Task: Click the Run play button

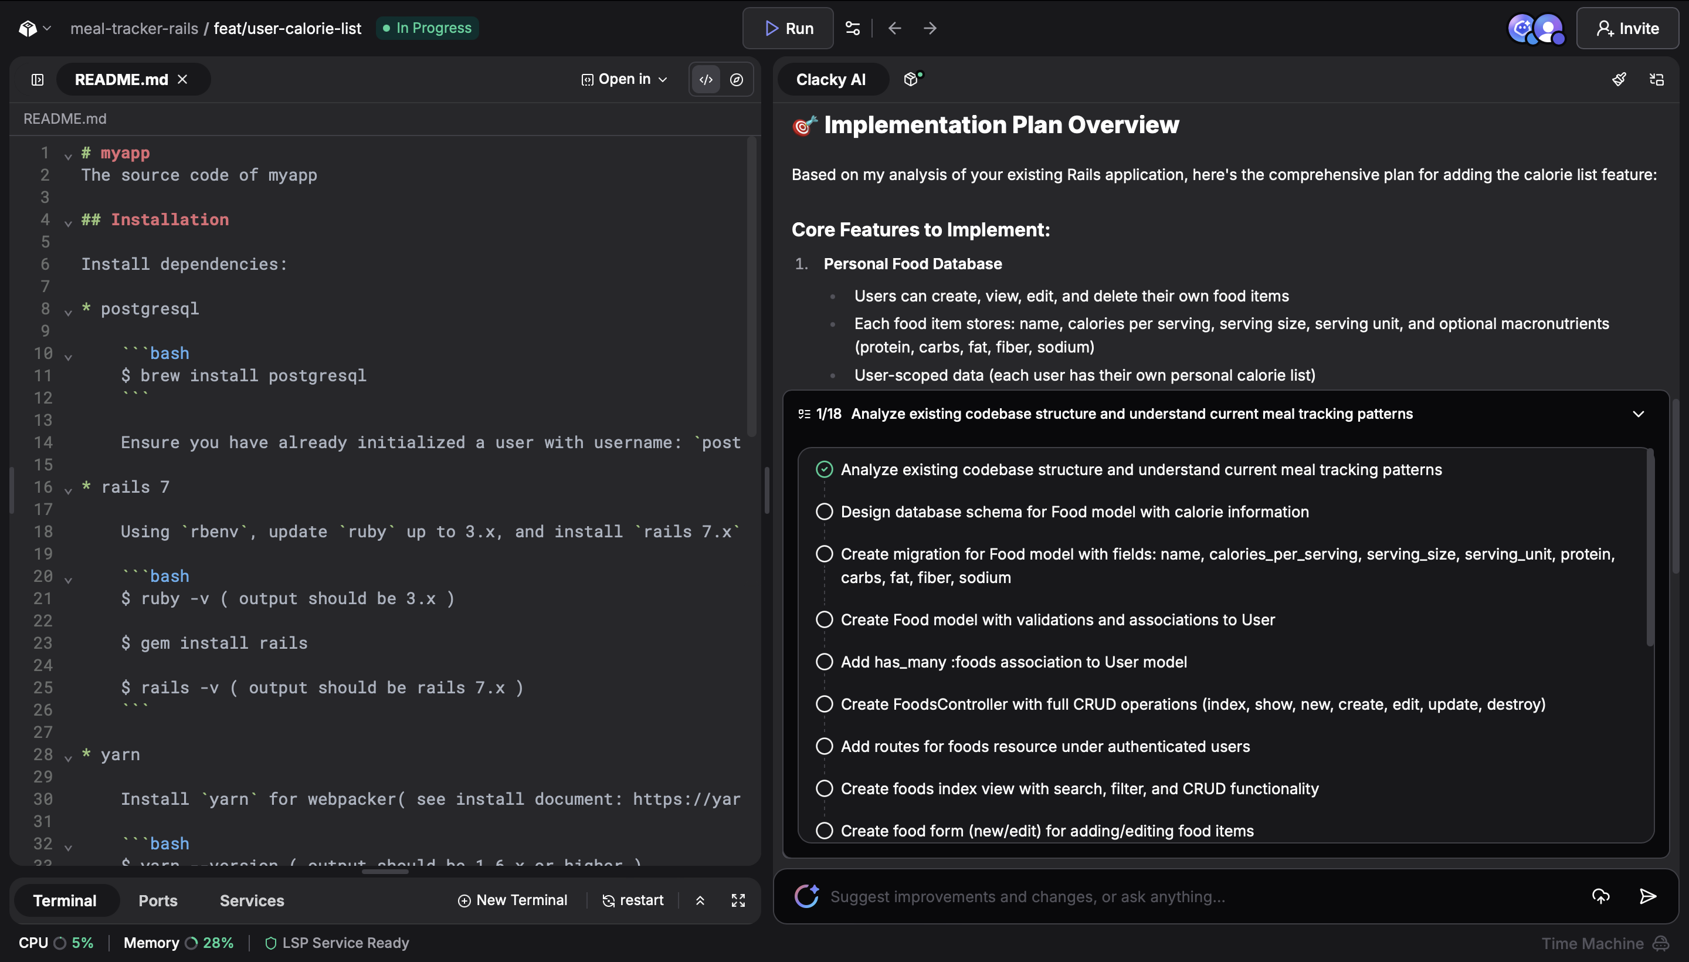Action: [x=788, y=28]
